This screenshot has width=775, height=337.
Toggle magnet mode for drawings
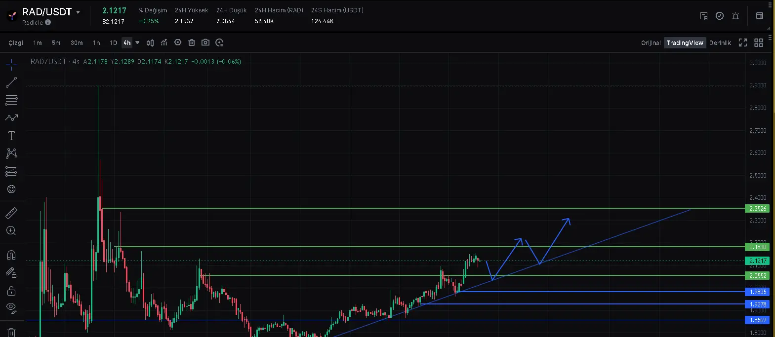11,255
